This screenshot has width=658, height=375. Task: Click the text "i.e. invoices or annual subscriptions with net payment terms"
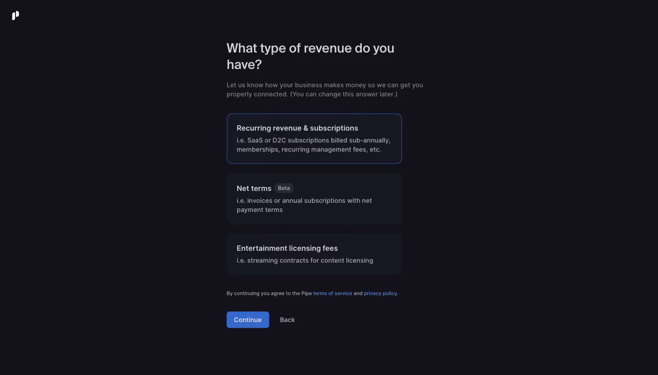tap(304, 205)
